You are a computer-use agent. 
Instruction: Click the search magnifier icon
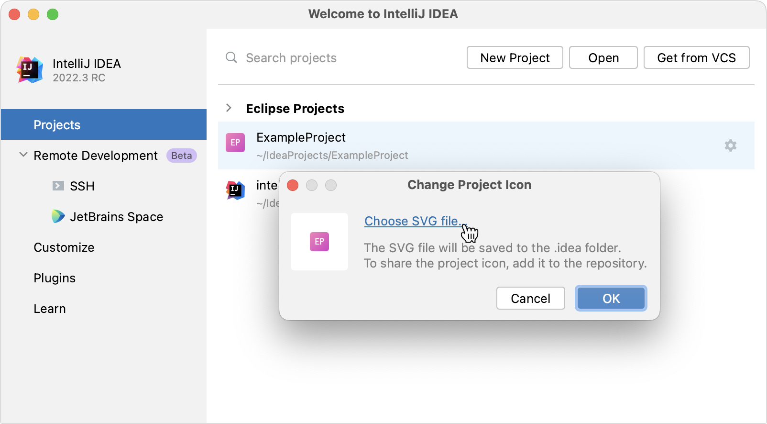click(231, 57)
